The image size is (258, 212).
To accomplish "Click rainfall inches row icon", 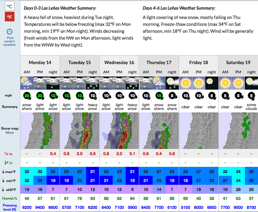I will tap(6, 163).
